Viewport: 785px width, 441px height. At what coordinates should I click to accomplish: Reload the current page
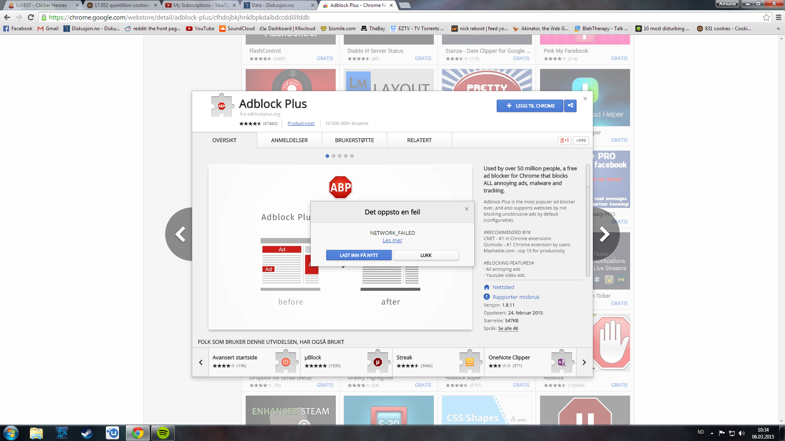point(31,17)
